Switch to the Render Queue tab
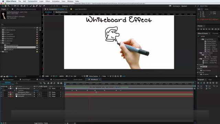220x124 pixels. (78, 80)
